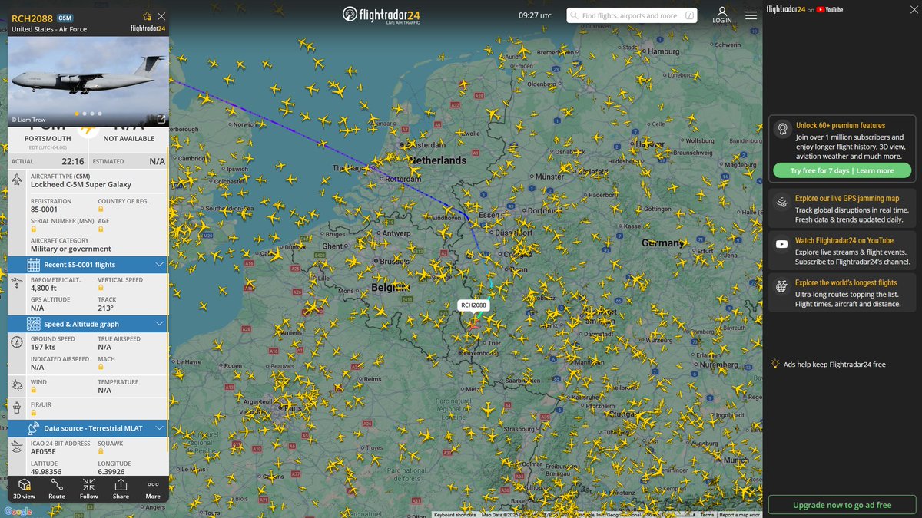Click the locked Mach padlock
922x518 pixels.
(x=101, y=367)
